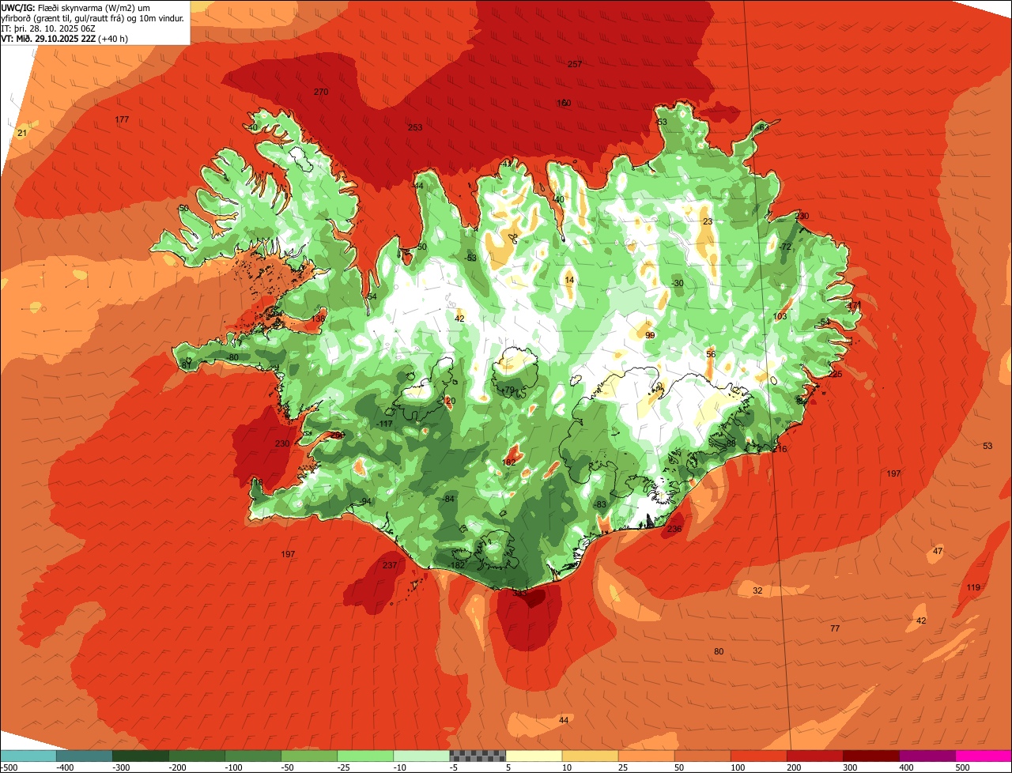Click the map value 177
The height and width of the screenshot is (773, 1012).
coord(122,119)
